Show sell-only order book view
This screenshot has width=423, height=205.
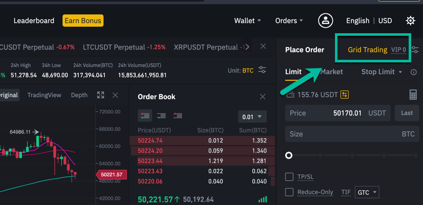pos(178,116)
